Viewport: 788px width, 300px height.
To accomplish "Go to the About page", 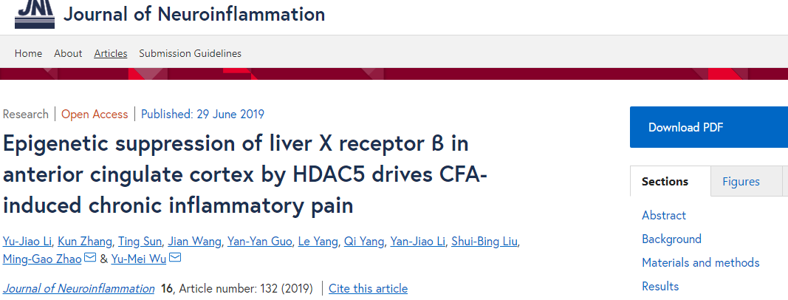I will (x=68, y=53).
